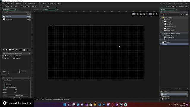Enable the Persistent checkbox

(x=4, y=85)
